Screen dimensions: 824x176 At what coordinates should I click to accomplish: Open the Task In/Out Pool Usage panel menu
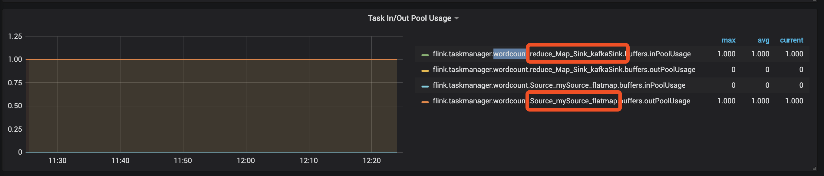click(409, 18)
